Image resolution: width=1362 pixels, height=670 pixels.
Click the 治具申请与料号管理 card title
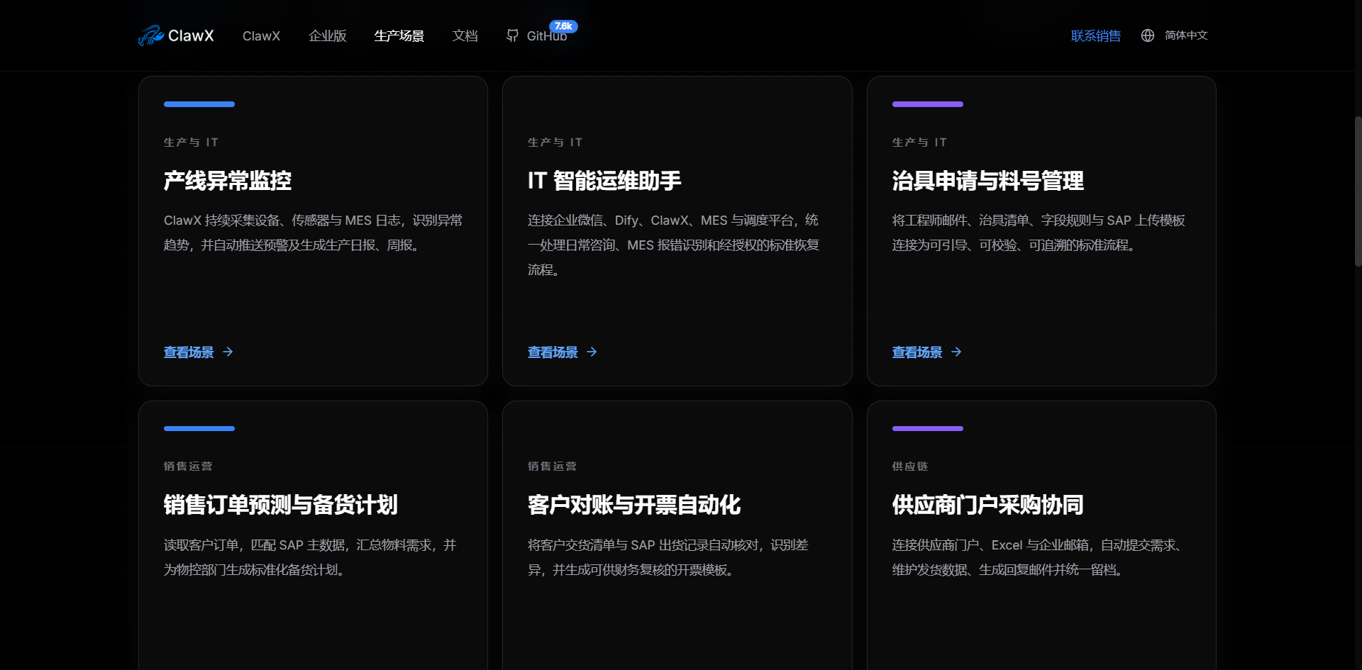tap(988, 181)
